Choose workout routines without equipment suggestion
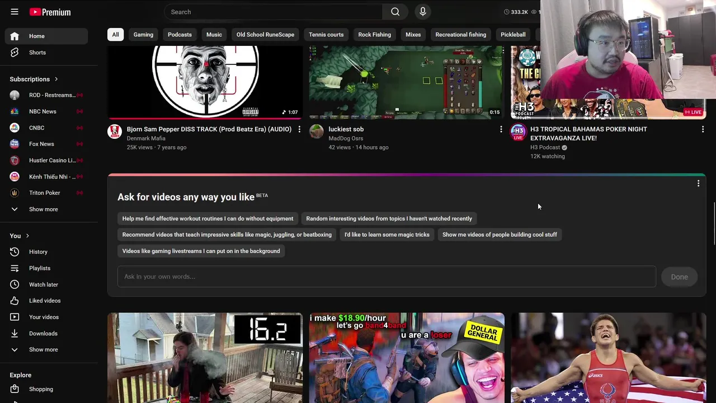 (208, 219)
